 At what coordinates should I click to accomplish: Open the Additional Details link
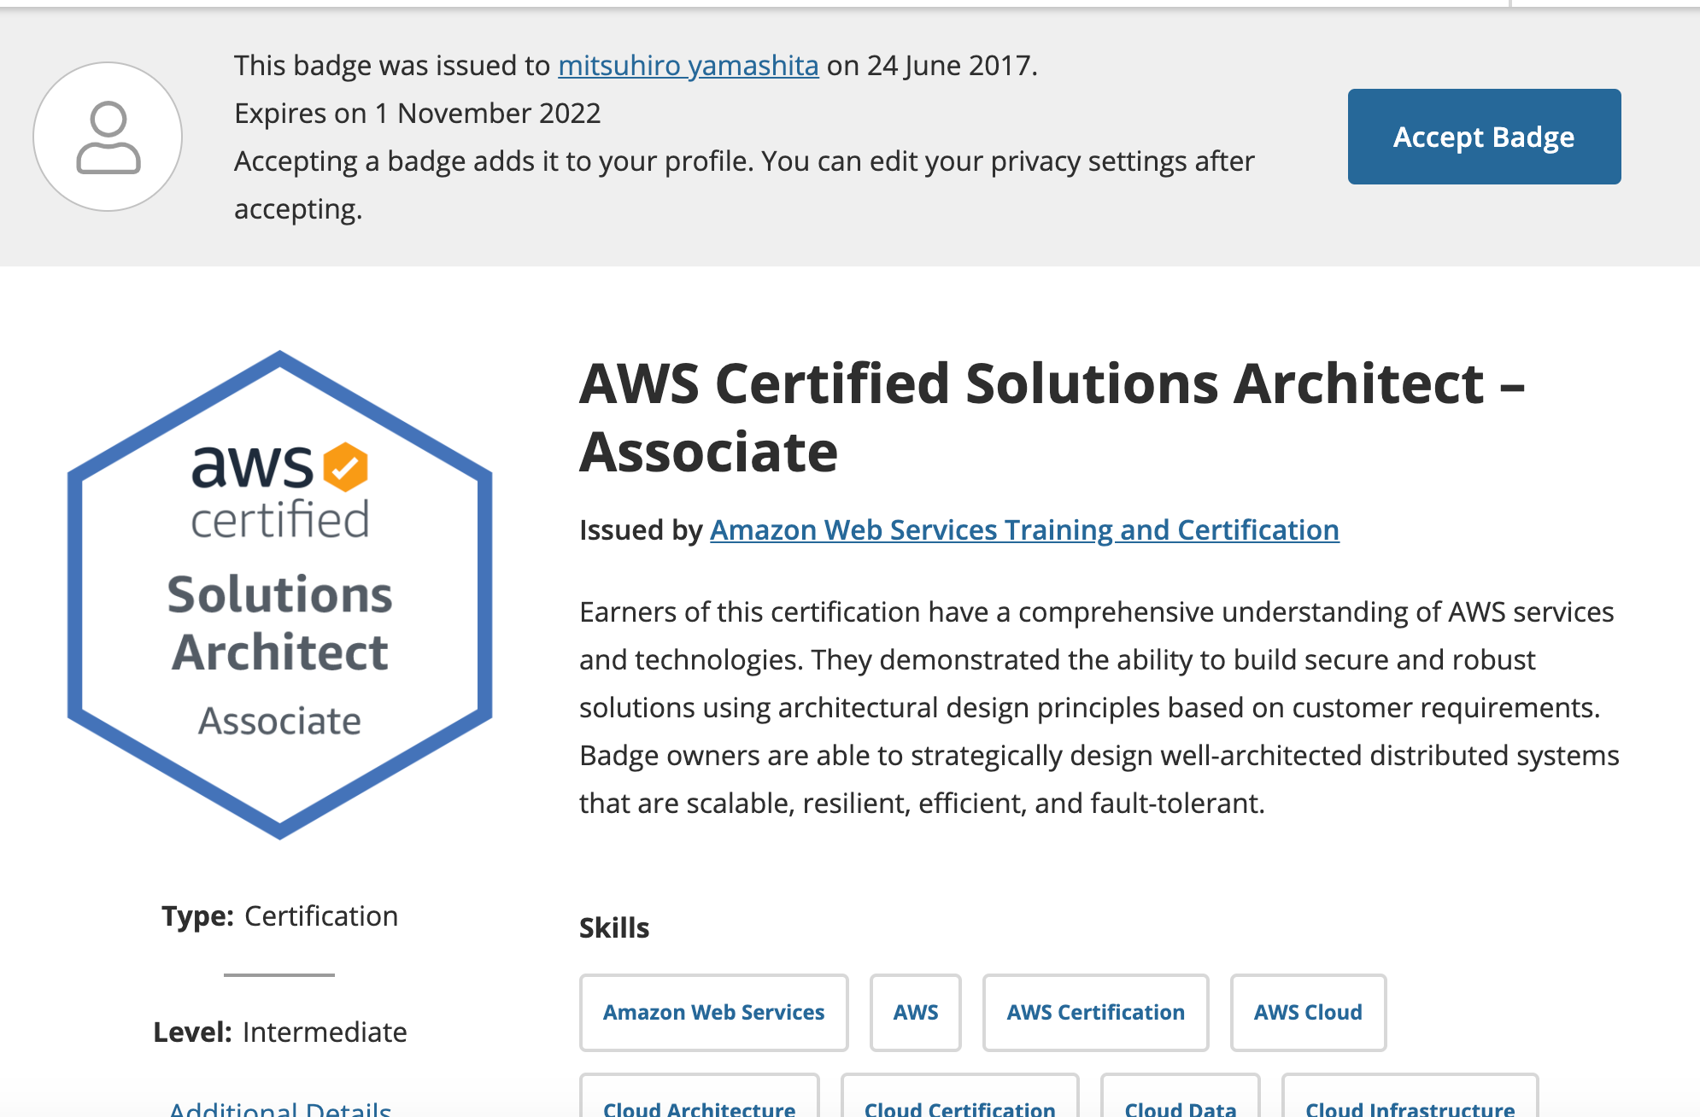(x=280, y=1108)
